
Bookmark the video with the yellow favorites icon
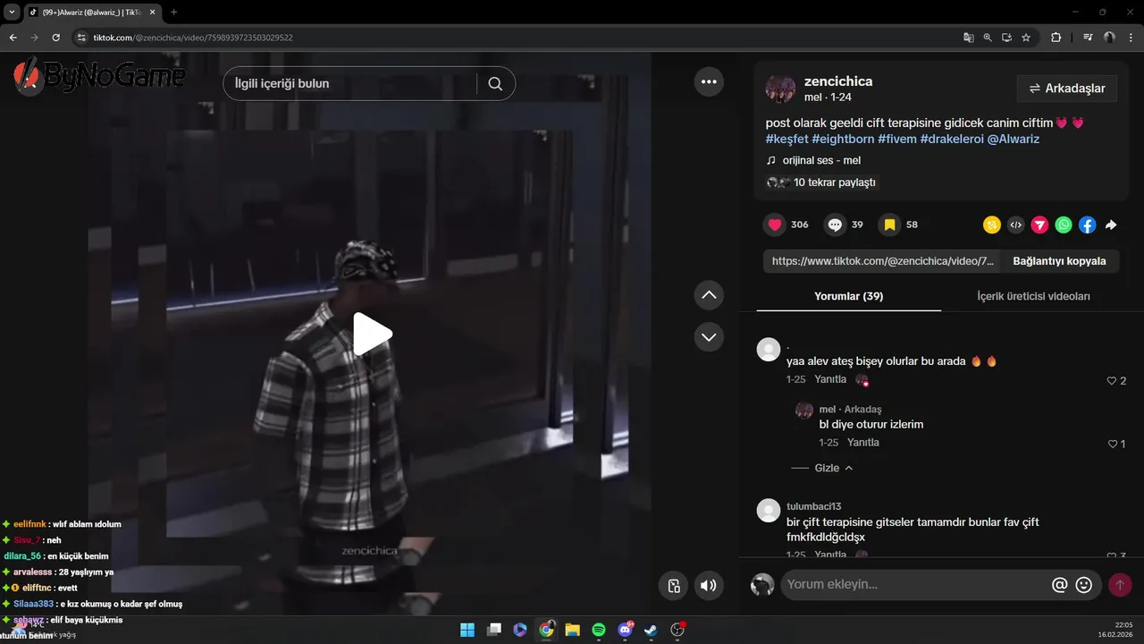pos(889,225)
